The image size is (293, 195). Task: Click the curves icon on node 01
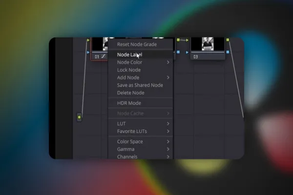point(104,57)
